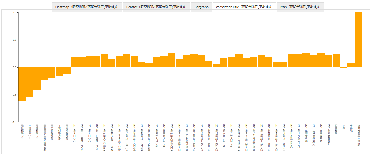Image resolution: width=374 pixels, height=158 pixels.
Task: Click the 最大傾斜角 (度) bar
Action: tap(67, 71)
